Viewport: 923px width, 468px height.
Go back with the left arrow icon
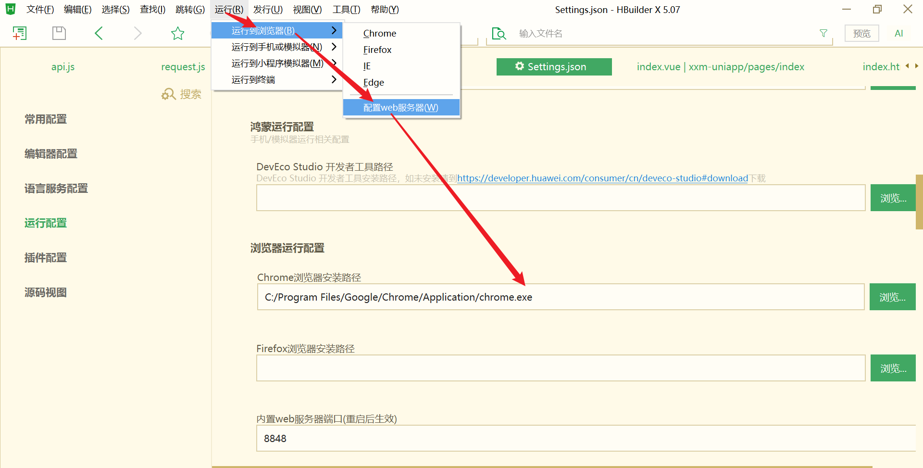[x=99, y=33]
